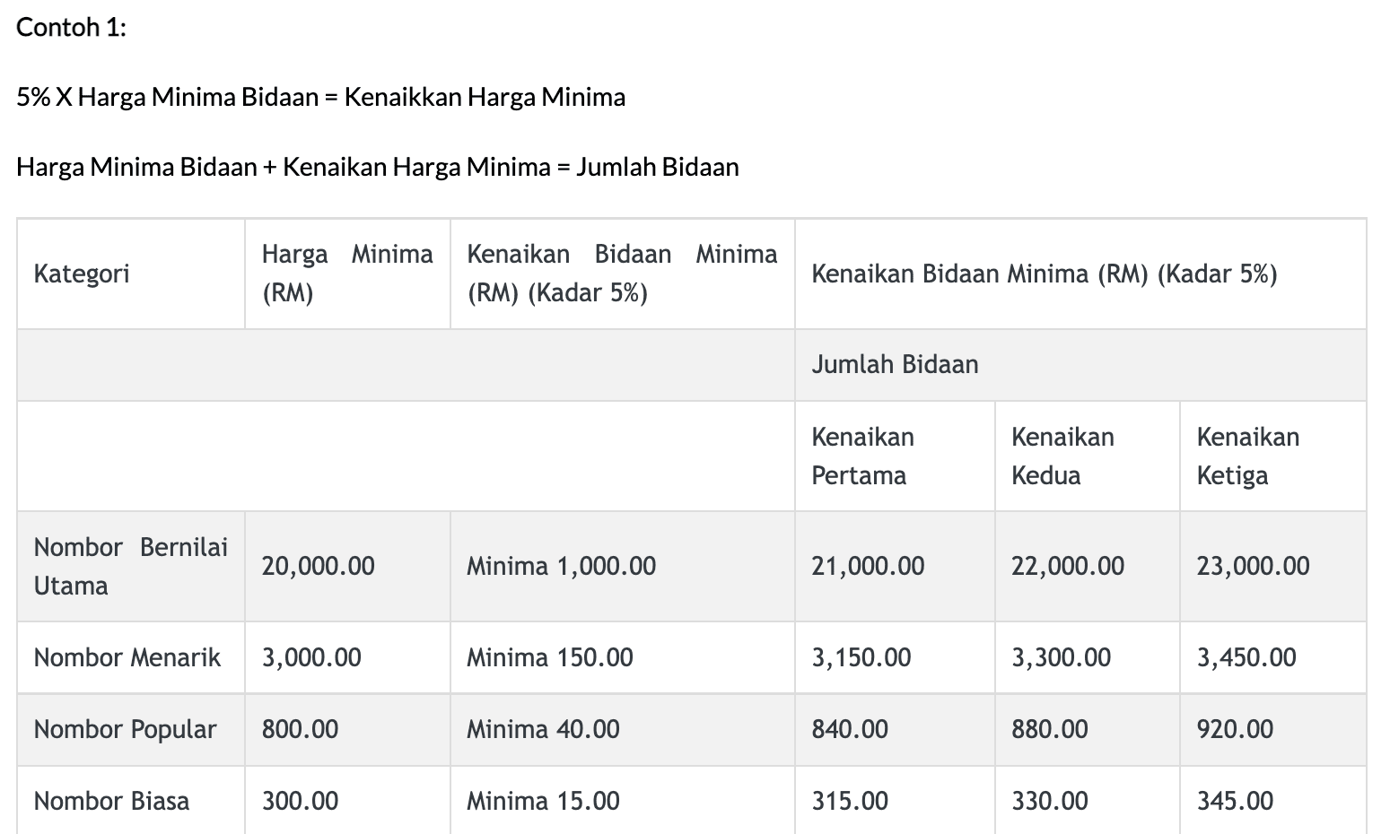The width and height of the screenshot is (1390, 834).
Task: Click the Kategori column header cell
Action: tap(131, 274)
